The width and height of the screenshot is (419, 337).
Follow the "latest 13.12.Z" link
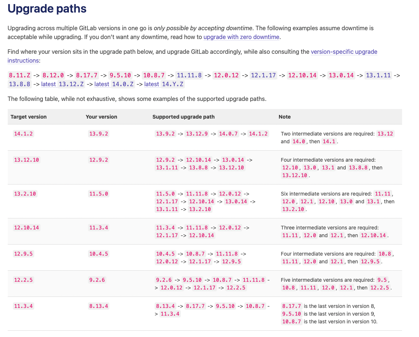click(63, 84)
